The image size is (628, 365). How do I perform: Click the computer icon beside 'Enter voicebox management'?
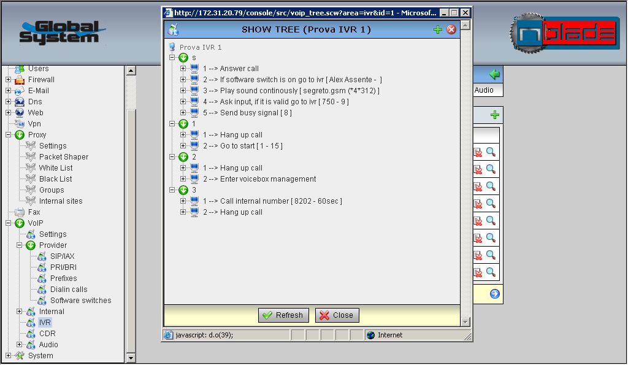pyautogui.click(x=194, y=179)
